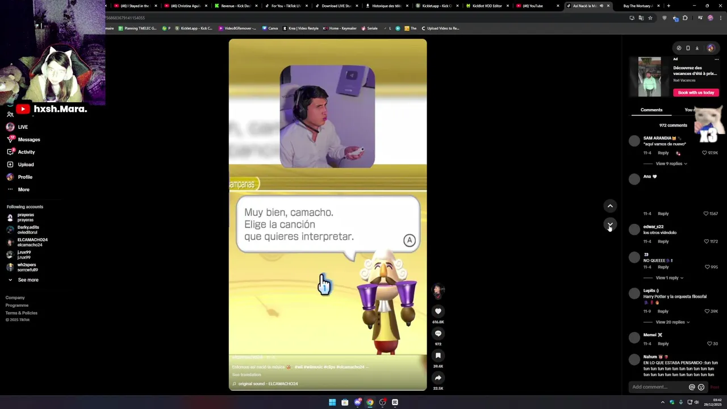Switch to the Comments tab
Viewport: 727px width, 409px height.
click(x=651, y=110)
